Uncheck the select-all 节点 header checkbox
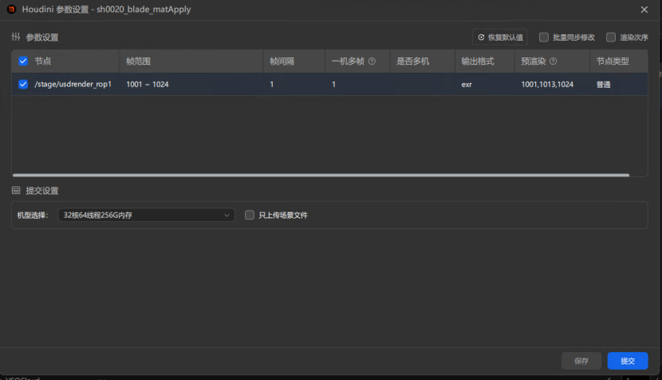Viewport: 662px width, 380px height. (x=23, y=61)
